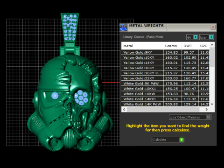Click the table's scroll left arrow
Screen dimensions: 224x168
[x=124, y=109]
